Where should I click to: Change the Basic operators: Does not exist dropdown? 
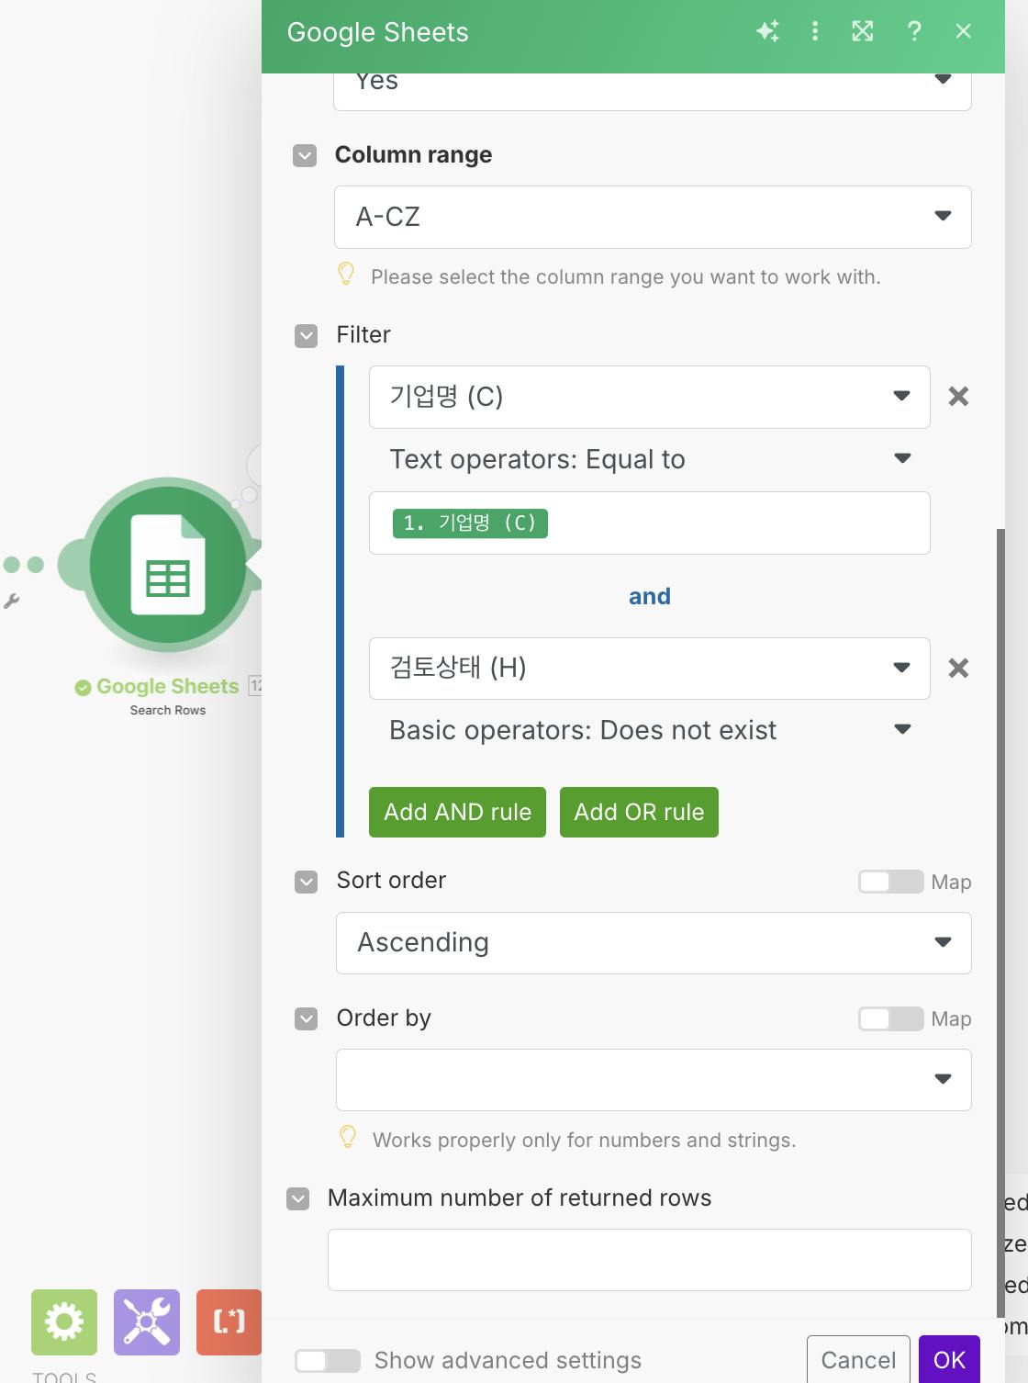(x=650, y=730)
